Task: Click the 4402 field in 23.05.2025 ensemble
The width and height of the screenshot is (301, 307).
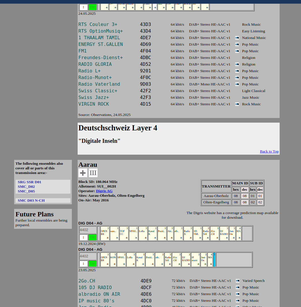Action: tap(88, 256)
